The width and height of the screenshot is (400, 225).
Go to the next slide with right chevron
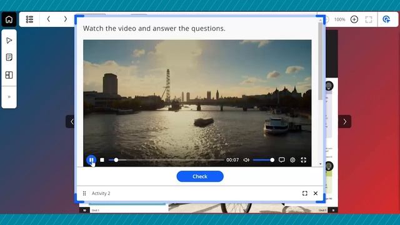(x=345, y=121)
